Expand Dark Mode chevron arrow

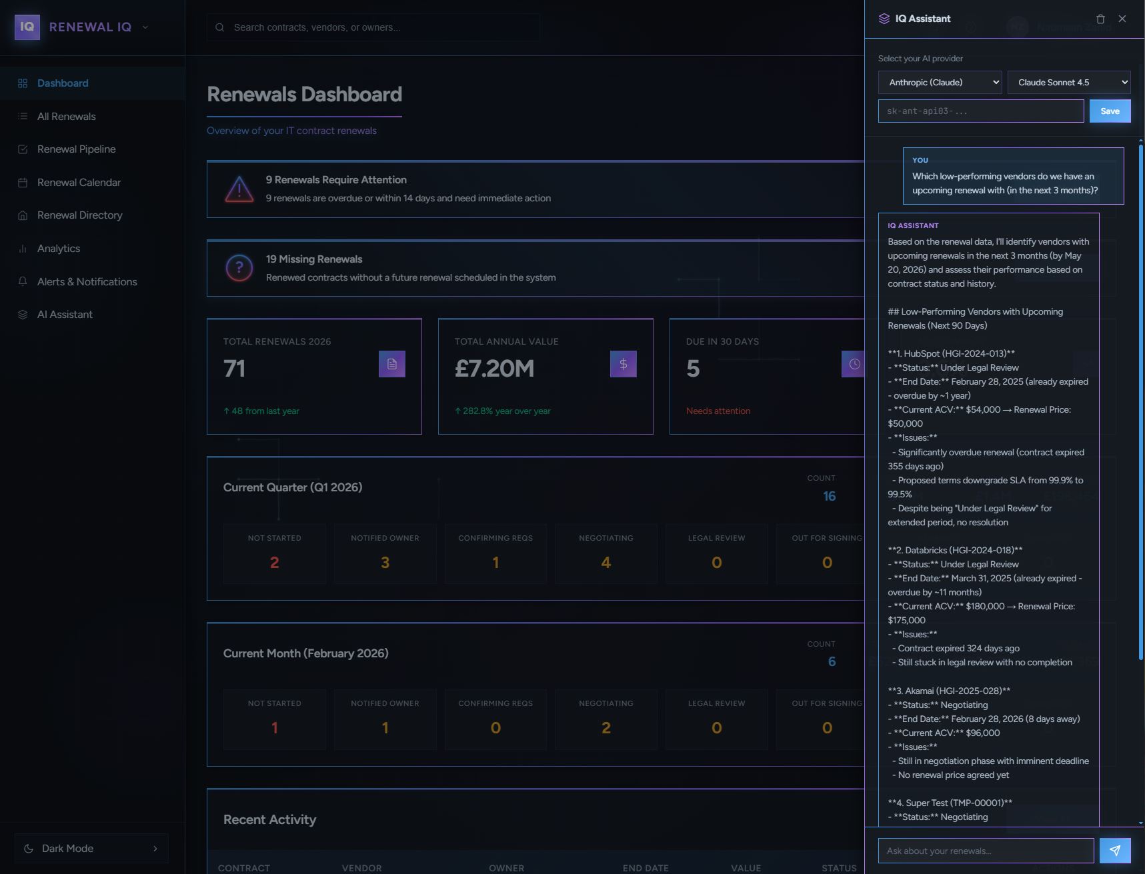[x=155, y=849]
